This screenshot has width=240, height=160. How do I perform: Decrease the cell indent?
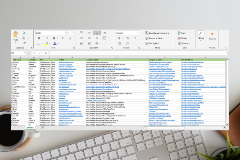click(x=82, y=43)
